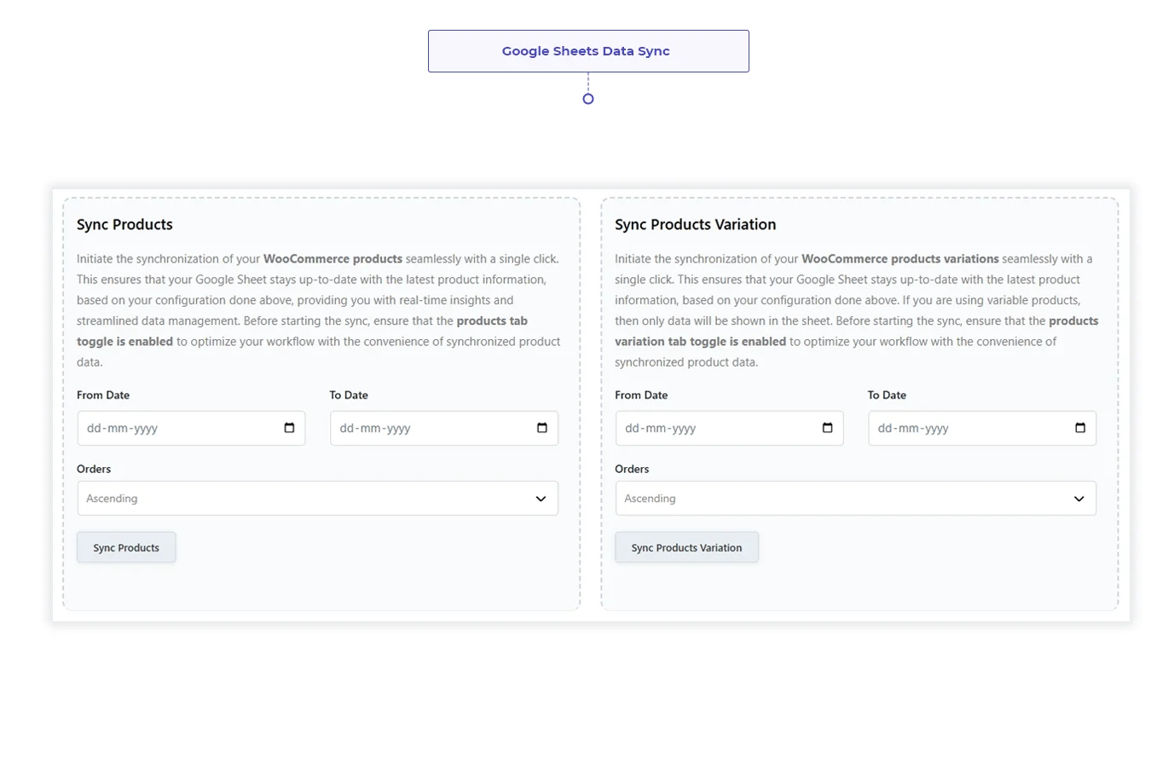Open calendar picker for Sync Products To Date
This screenshot has width=1174, height=762.
541,428
